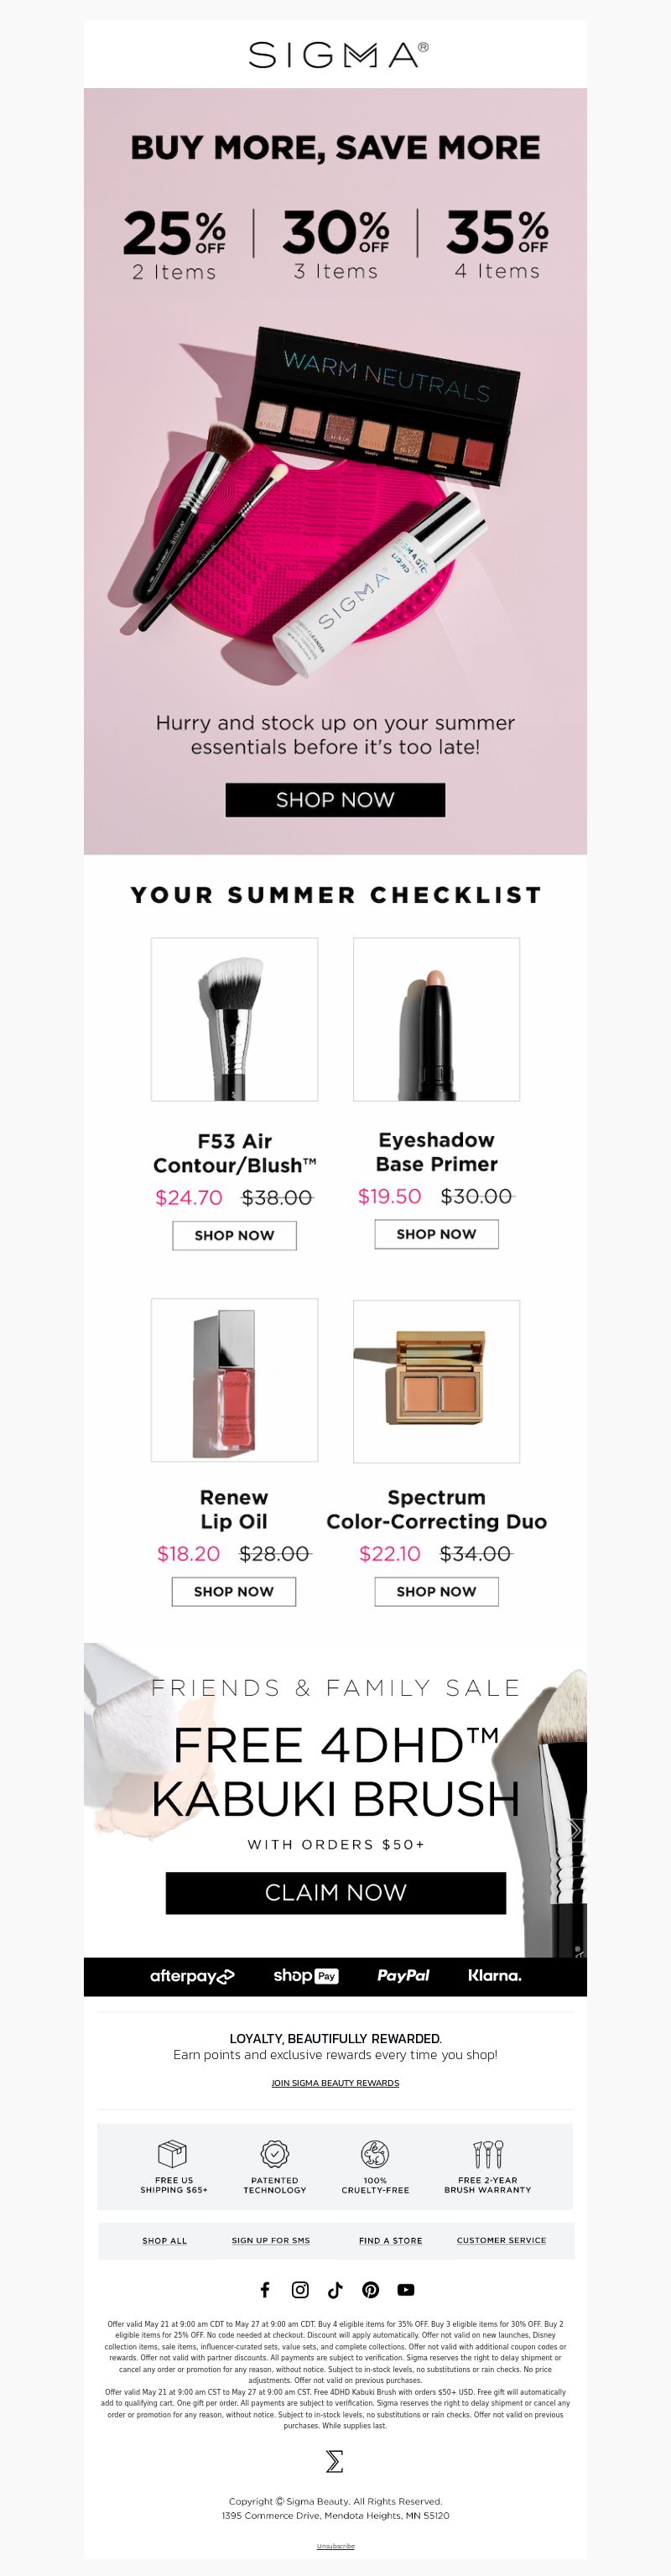Open the YouTube social icon
This screenshot has width=671, height=2576.
[x=406, y=2289]
